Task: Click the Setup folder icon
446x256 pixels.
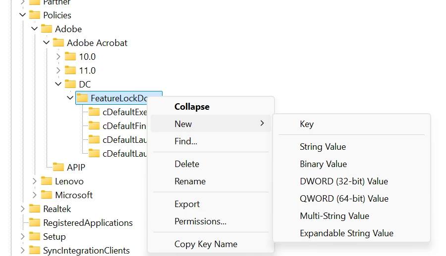Action: (x=35, y=236)
